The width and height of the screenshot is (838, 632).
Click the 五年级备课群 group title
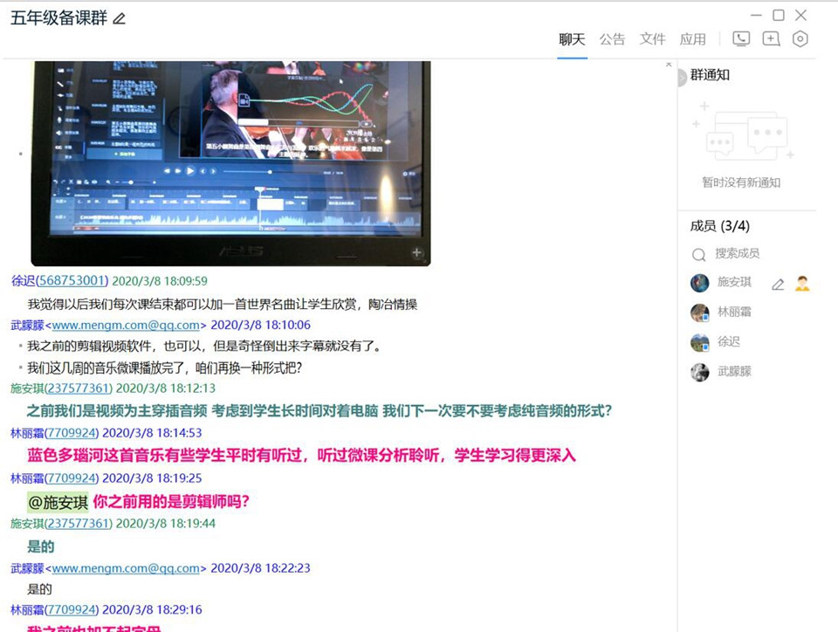[x=58, y=18]
